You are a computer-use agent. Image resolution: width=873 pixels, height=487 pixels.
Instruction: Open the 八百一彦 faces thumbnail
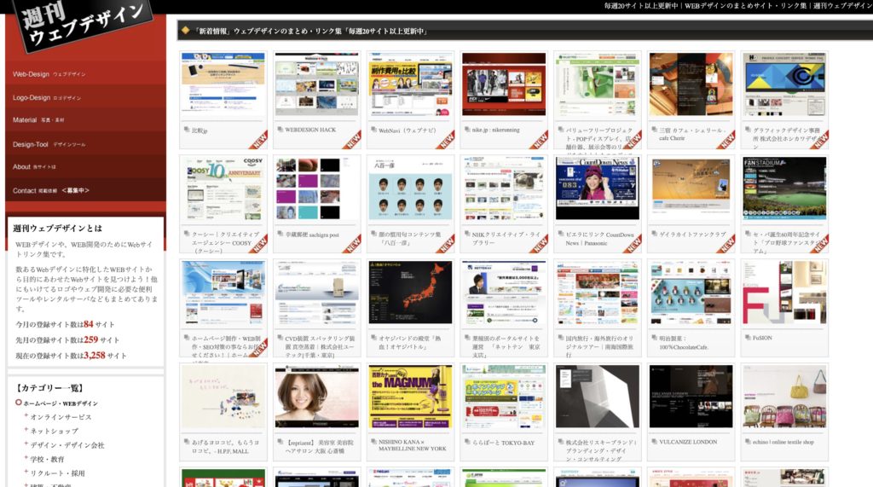[410, 188]
